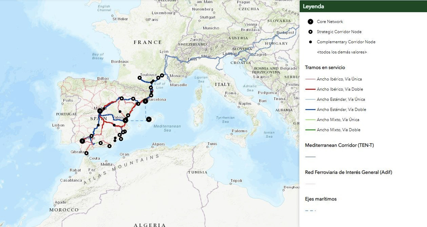Click the Core Network symbol in the legend
This screenshot has height=227, width=427.
click(310, 21)
